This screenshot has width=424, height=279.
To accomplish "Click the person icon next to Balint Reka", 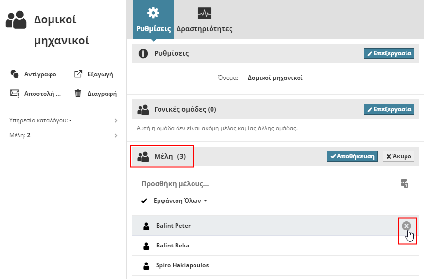I will pyautogui.click(x=146, y=246).
